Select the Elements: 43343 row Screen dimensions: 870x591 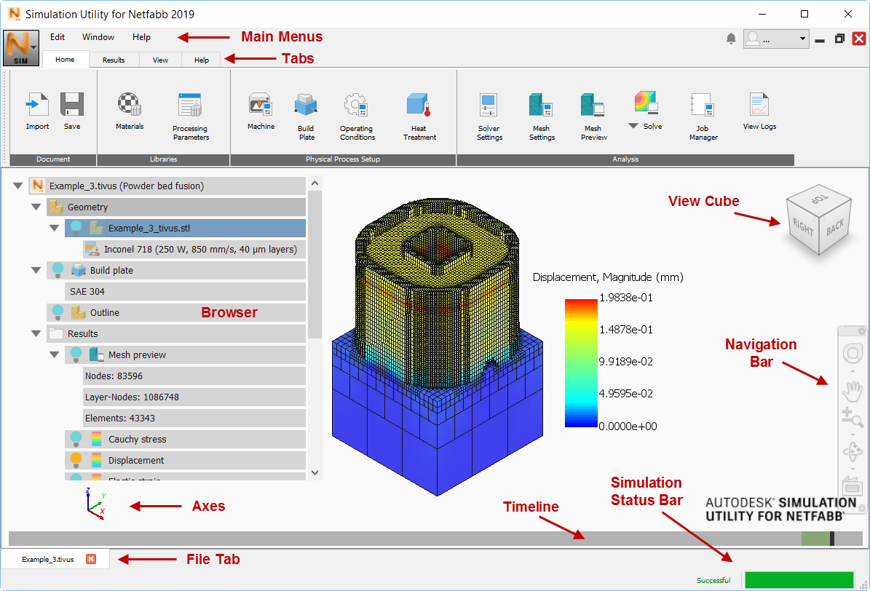(x=194, y=418)
